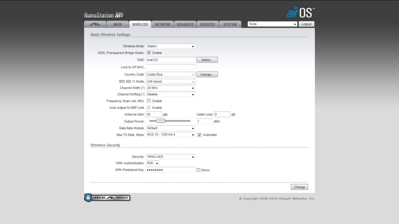Click the Logout button

click(306, 24)
